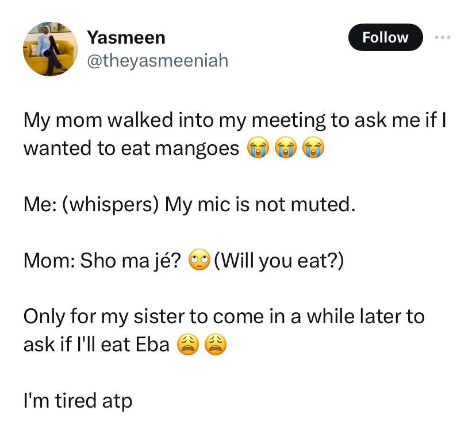476x434 pixels.
Task: Click the last loudly crying emoji
Action: tap(313, 148)
